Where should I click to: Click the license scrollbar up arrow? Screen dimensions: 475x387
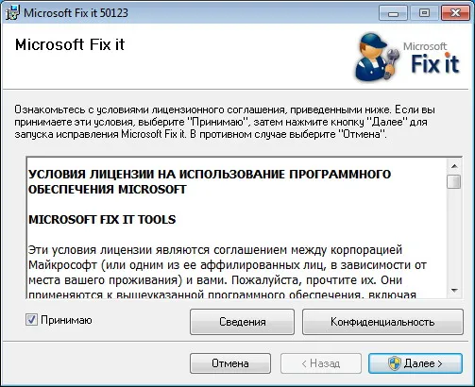(454, 166)
